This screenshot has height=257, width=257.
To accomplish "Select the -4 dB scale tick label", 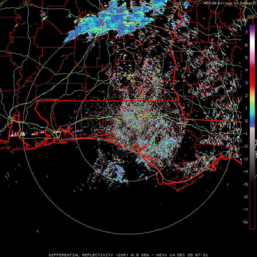I will click(x=245, y=172).
